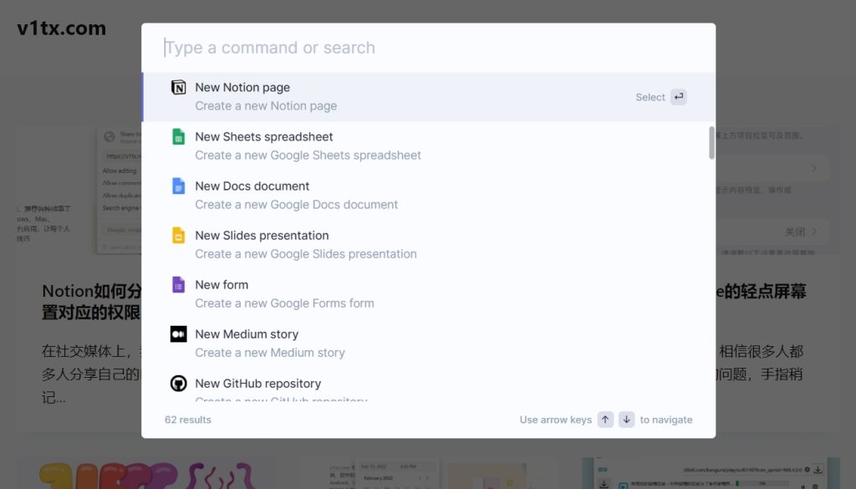Click 'Create a new Google Sheets spreadsheet' text
Image resolution: width=856 pixels, height=489 pixels.
coord(308,155)
